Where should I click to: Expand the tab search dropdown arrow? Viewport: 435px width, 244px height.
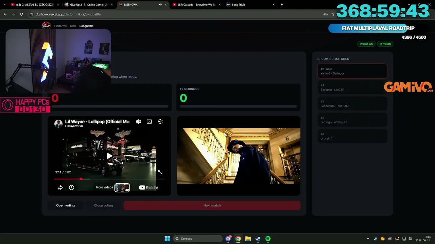pyautogui.click(x=4, y=5)
